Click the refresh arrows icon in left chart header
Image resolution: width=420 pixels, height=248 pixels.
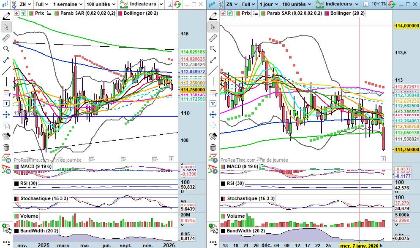click(x=178, y=4)
